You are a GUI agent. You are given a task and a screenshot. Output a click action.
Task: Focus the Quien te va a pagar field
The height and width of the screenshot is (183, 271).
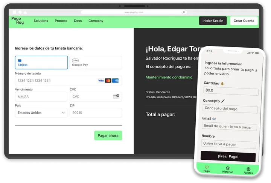[x=229, y=144]
